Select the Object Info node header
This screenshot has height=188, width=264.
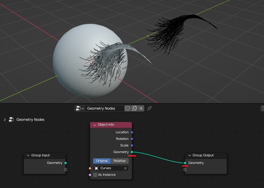(111, 125)
